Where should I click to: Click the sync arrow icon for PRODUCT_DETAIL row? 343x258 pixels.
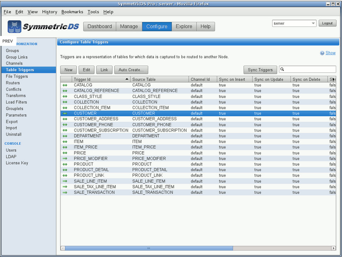tap(65, 170)
